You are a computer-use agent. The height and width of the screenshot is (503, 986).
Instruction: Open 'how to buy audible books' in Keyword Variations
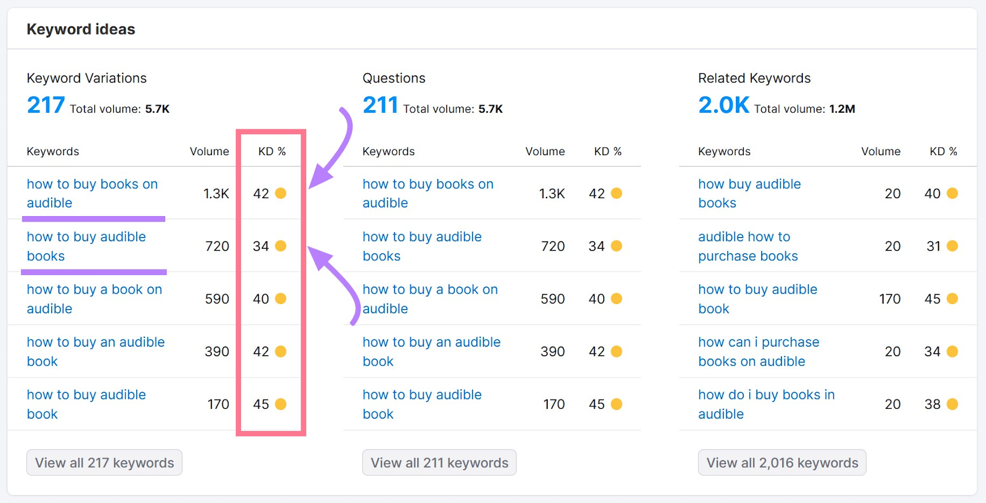(86, 246)
